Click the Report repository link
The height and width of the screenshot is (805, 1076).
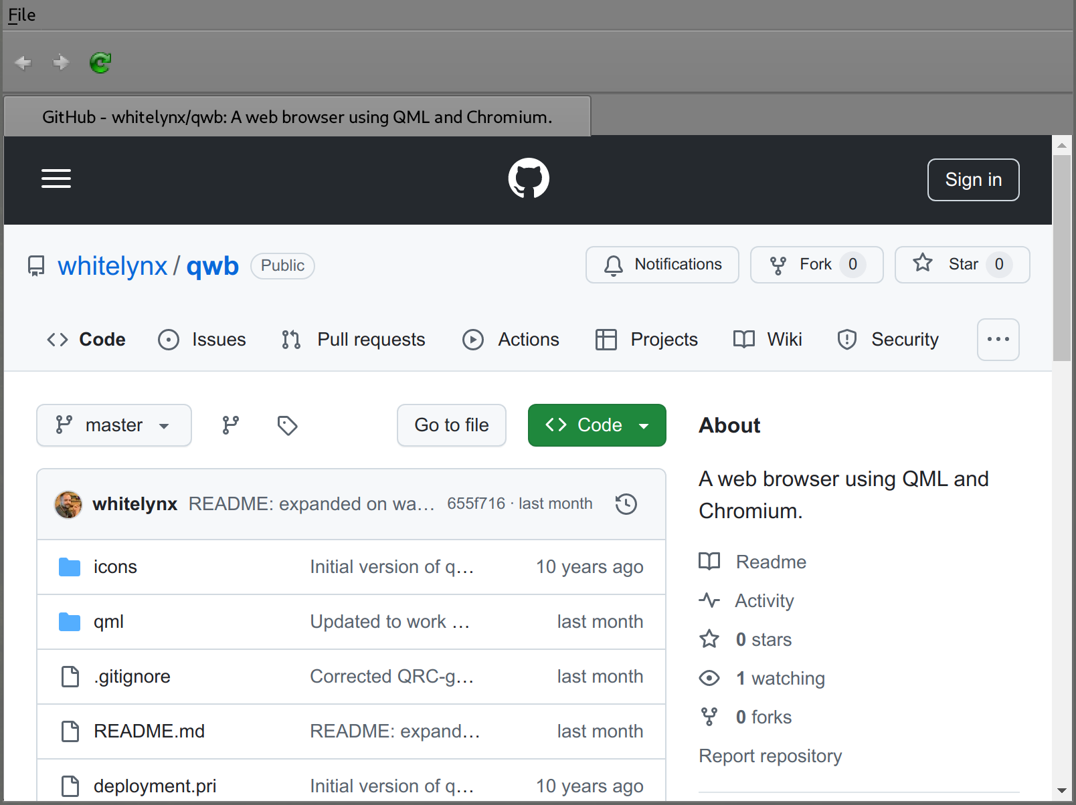pyautogui.click(x=770, y=756)
